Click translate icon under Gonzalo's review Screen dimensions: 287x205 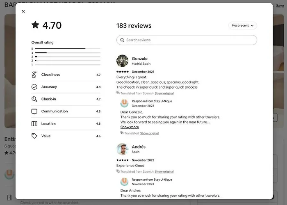(118, 93)
